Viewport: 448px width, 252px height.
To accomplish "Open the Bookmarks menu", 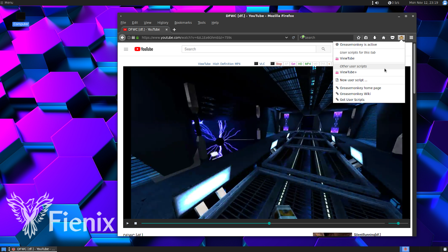I will (183, 23).
